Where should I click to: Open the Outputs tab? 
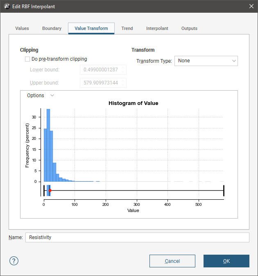[189, 28]
